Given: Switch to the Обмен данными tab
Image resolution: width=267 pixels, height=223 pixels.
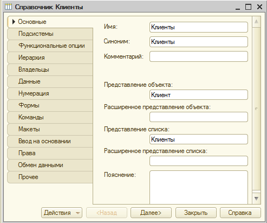Looking at the screenshot, I should click(x=50, y=165).
